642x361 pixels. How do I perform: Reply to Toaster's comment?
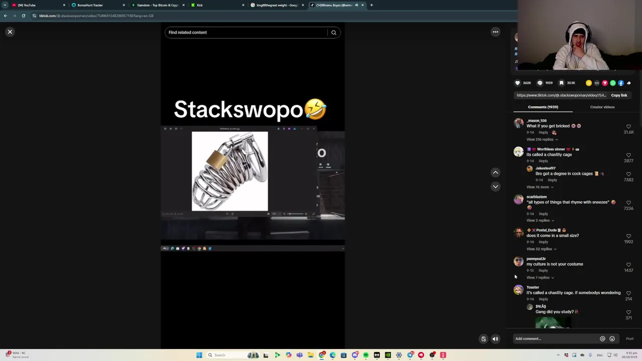pos(543,299)
